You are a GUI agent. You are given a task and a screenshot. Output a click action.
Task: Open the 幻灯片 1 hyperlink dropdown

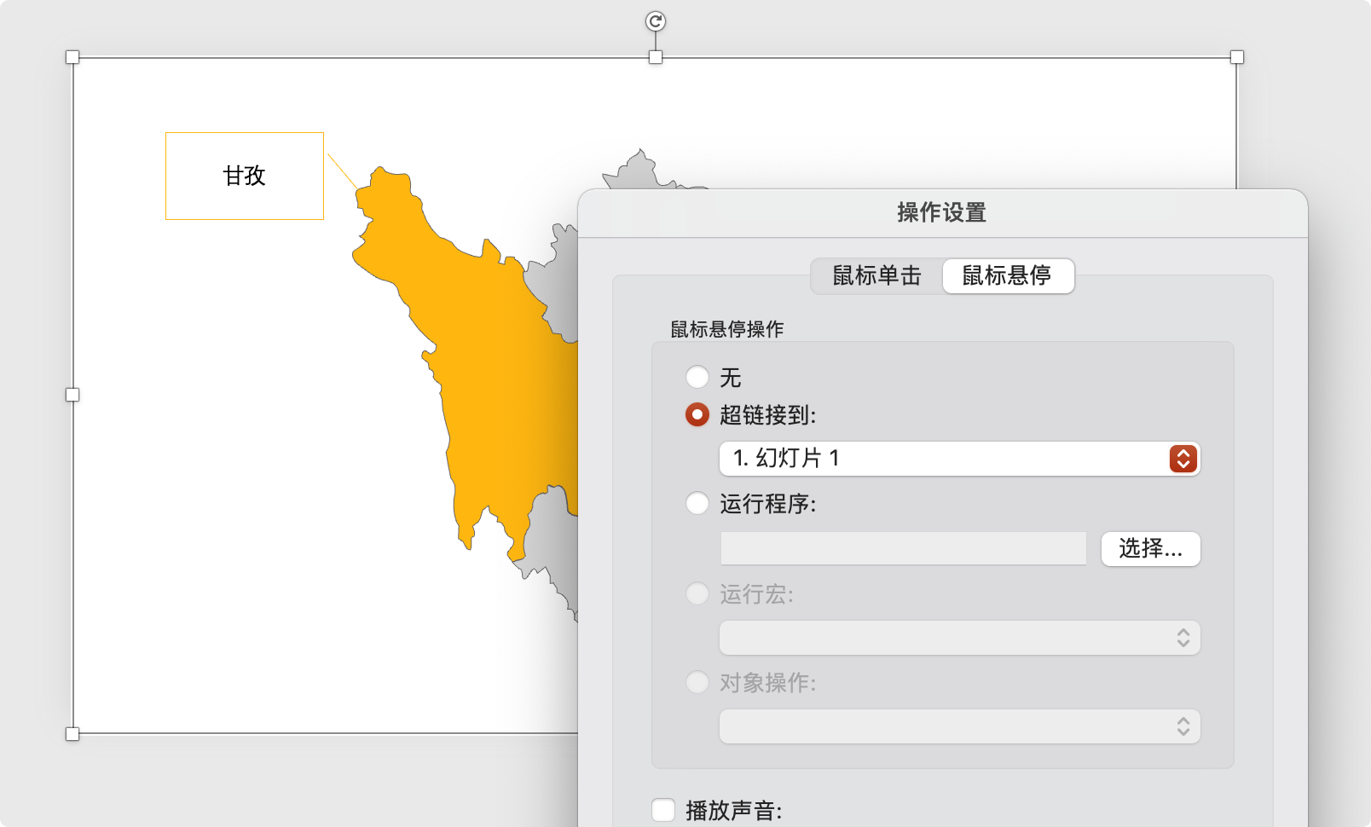pos(959,459)
